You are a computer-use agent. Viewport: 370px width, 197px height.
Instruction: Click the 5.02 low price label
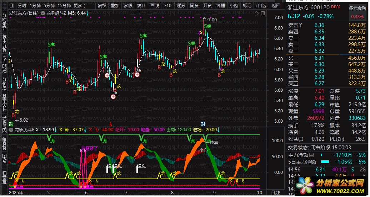click(24, 120)
